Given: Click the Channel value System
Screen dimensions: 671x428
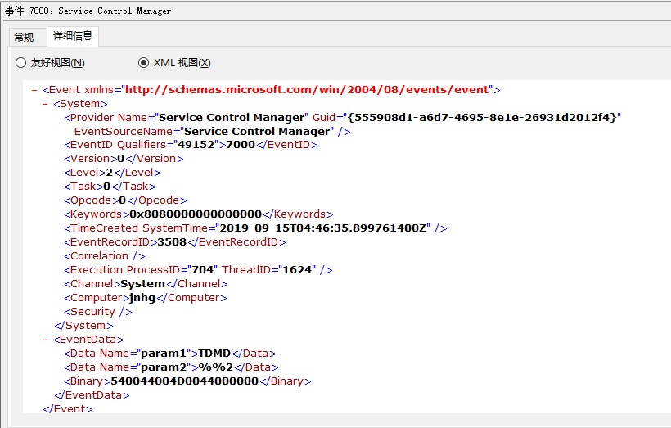Looking at the screenshot, I should tap(143, 284).
